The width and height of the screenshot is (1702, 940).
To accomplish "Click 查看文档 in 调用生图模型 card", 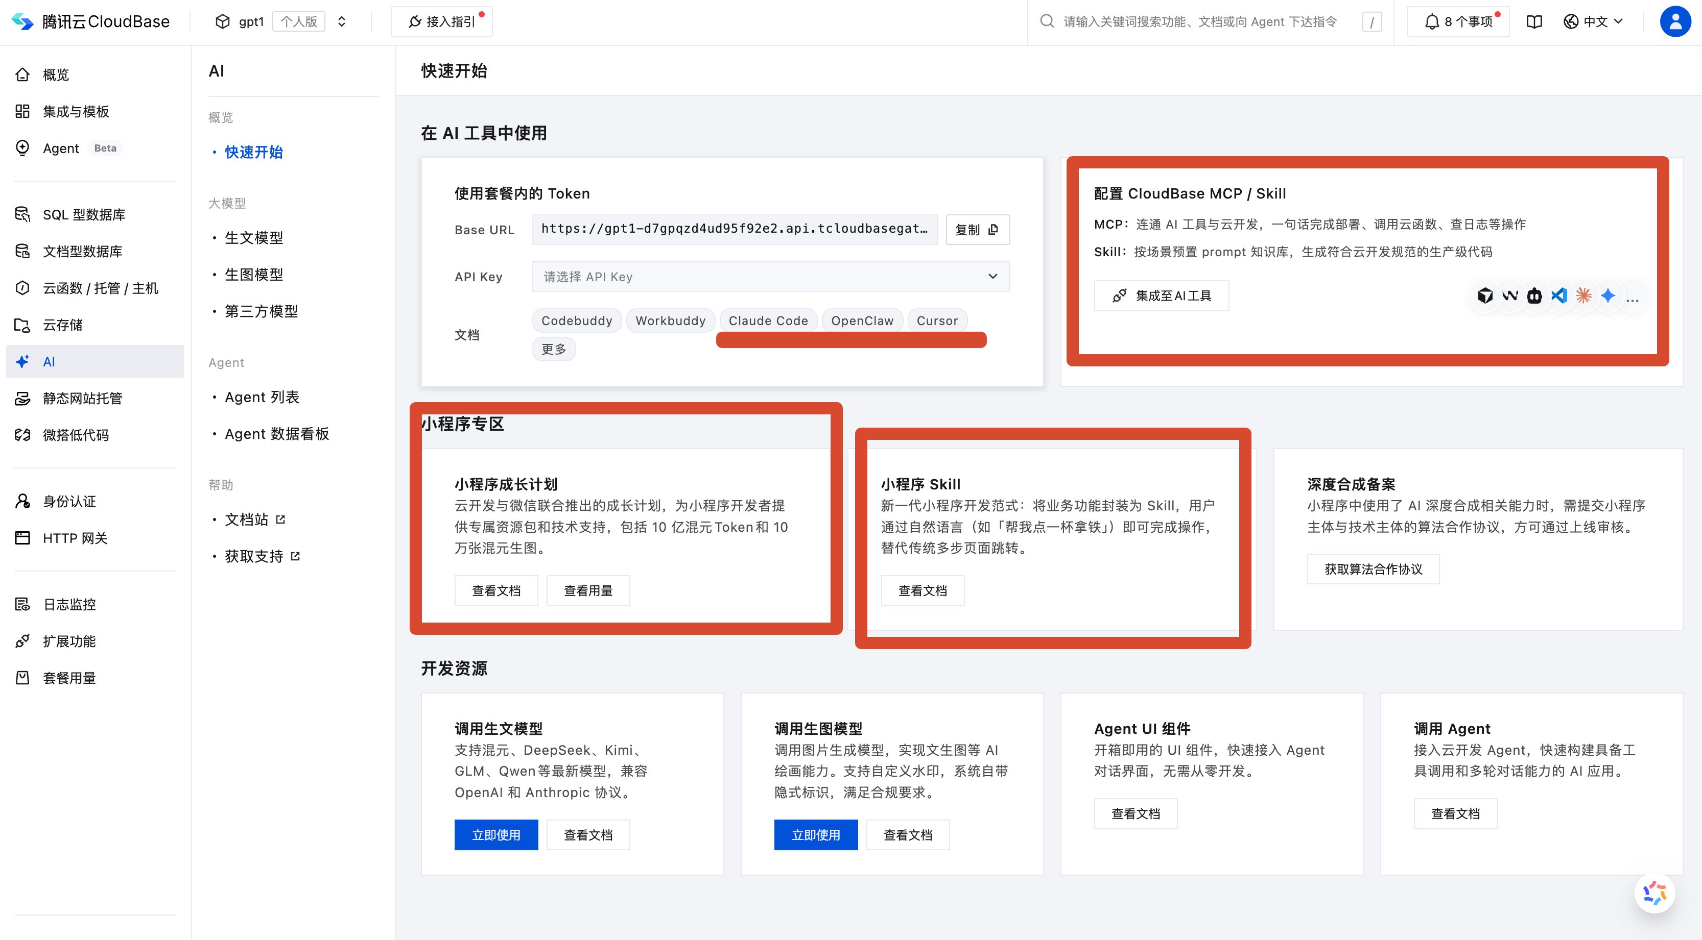I will tap(908, 835).
